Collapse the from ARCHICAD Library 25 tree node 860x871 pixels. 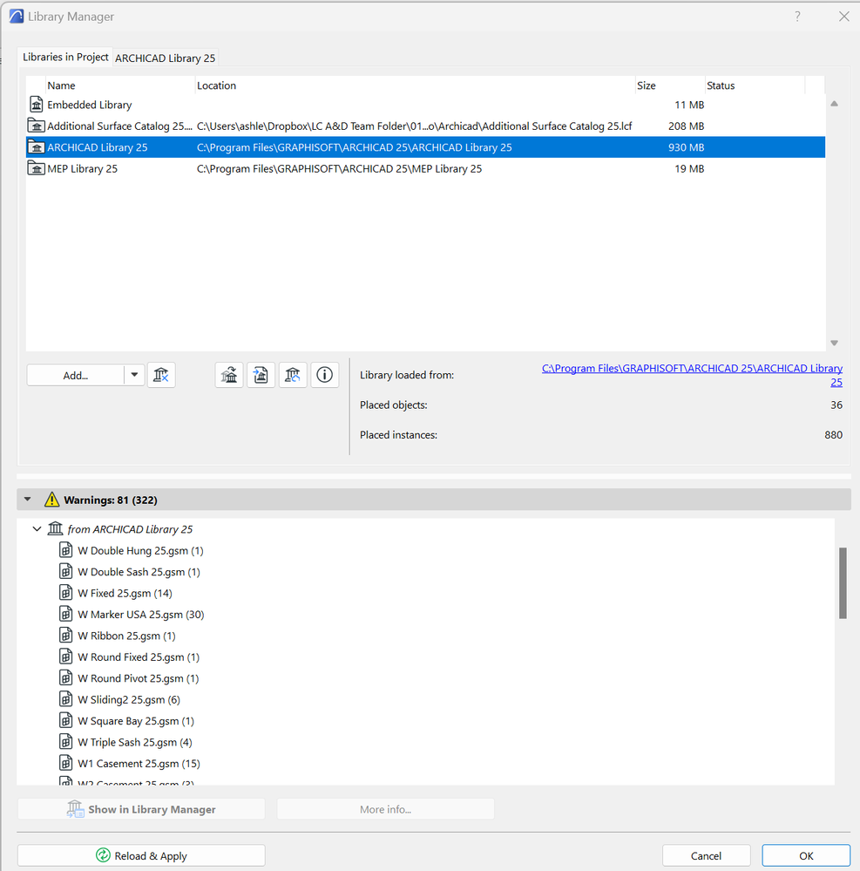[x=37, y=529]
